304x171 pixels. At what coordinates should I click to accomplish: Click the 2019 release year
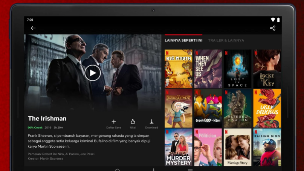pos(48,128)
